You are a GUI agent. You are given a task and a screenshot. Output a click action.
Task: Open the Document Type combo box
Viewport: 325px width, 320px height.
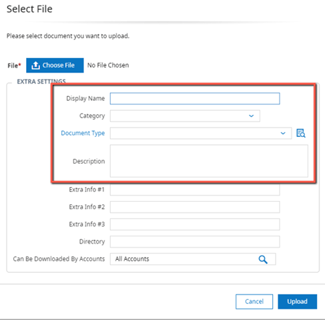tap(201, 133)
